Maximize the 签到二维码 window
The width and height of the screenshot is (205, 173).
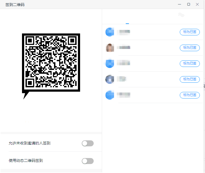point(188,4)
